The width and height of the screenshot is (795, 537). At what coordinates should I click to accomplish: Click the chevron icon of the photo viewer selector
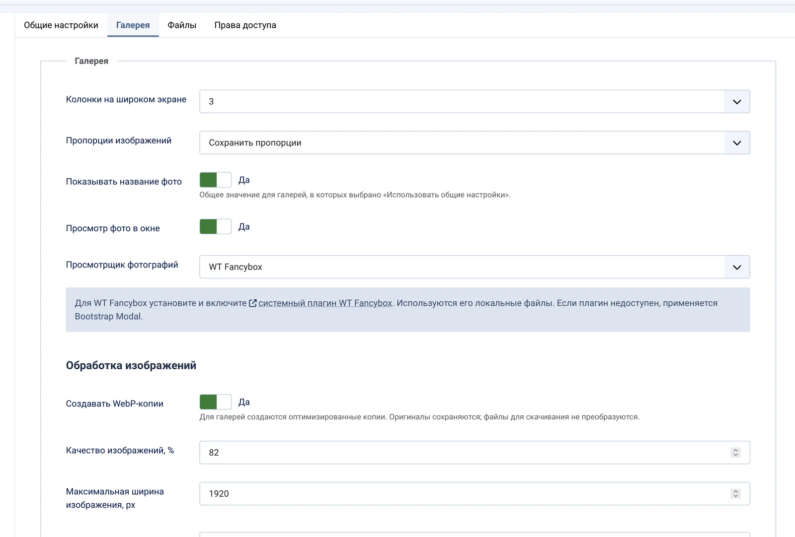point(737,267)
